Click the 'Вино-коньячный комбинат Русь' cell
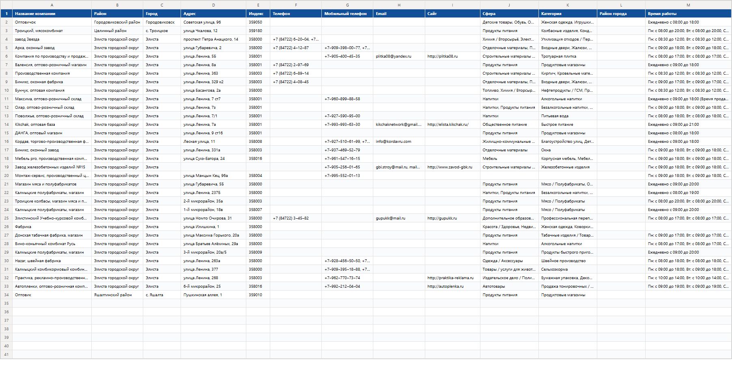The width and height of the screenshot is (732, 366). click(52, 244)
